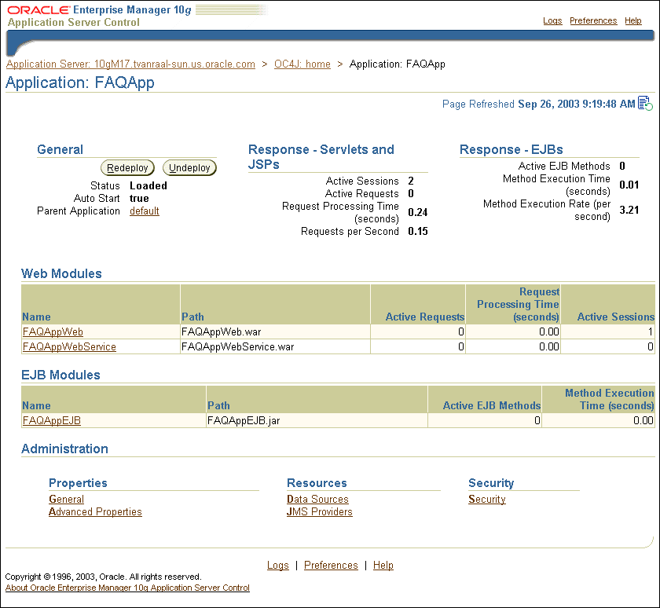Open FAQAppEJB module link
This screenshot has width=660, height=608.
pyautogui.click(x=51, y=420)
